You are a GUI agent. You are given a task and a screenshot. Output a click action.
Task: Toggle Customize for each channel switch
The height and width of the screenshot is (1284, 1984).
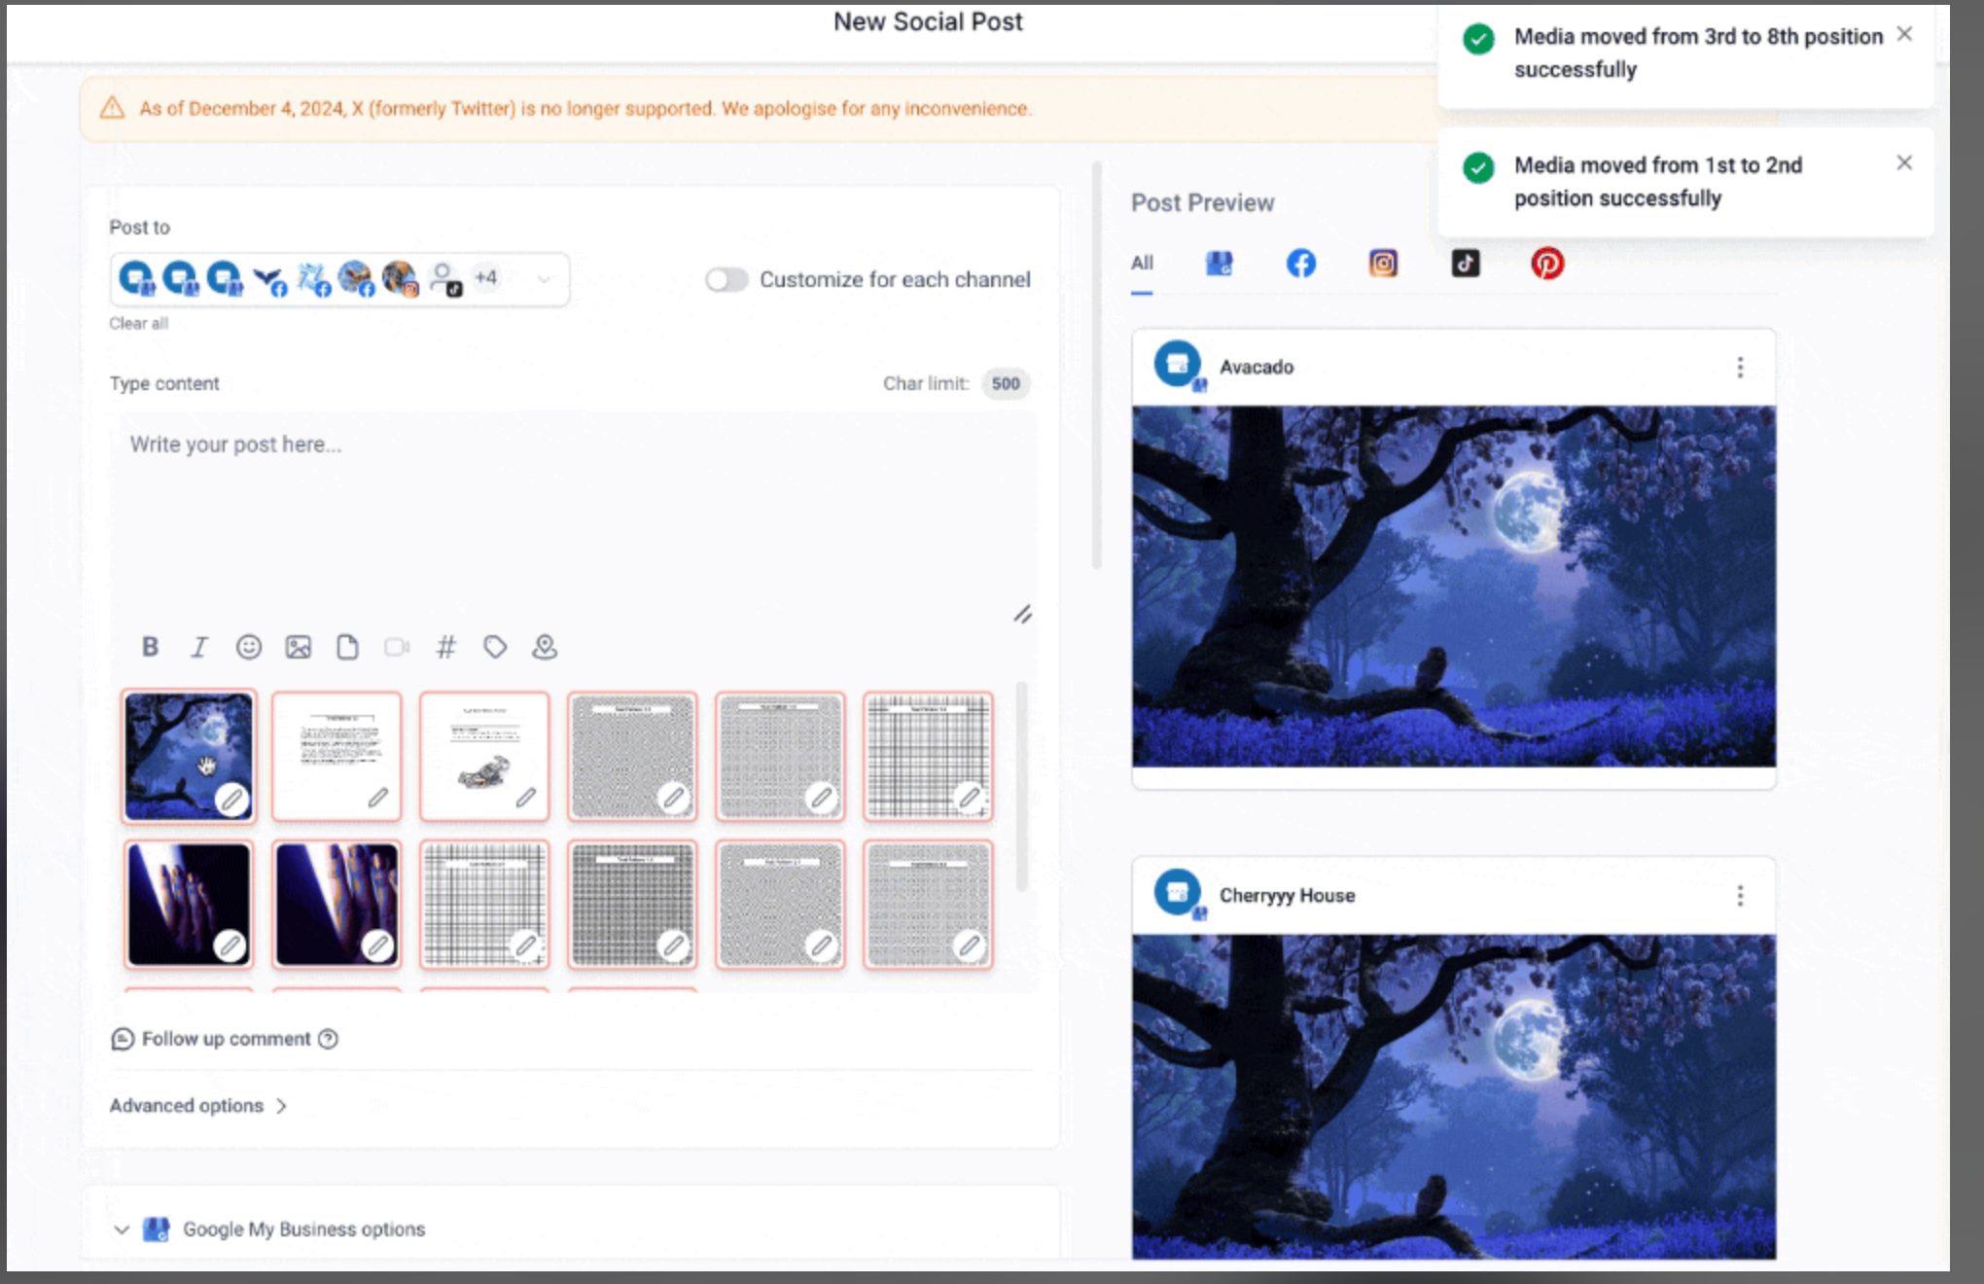click(726, 280)
